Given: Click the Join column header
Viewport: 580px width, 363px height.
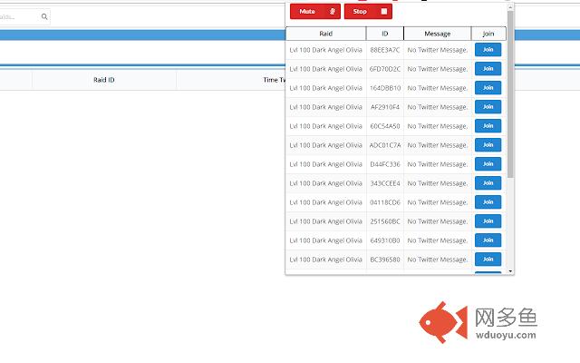Looking at the screenshot, I should 488,34.
